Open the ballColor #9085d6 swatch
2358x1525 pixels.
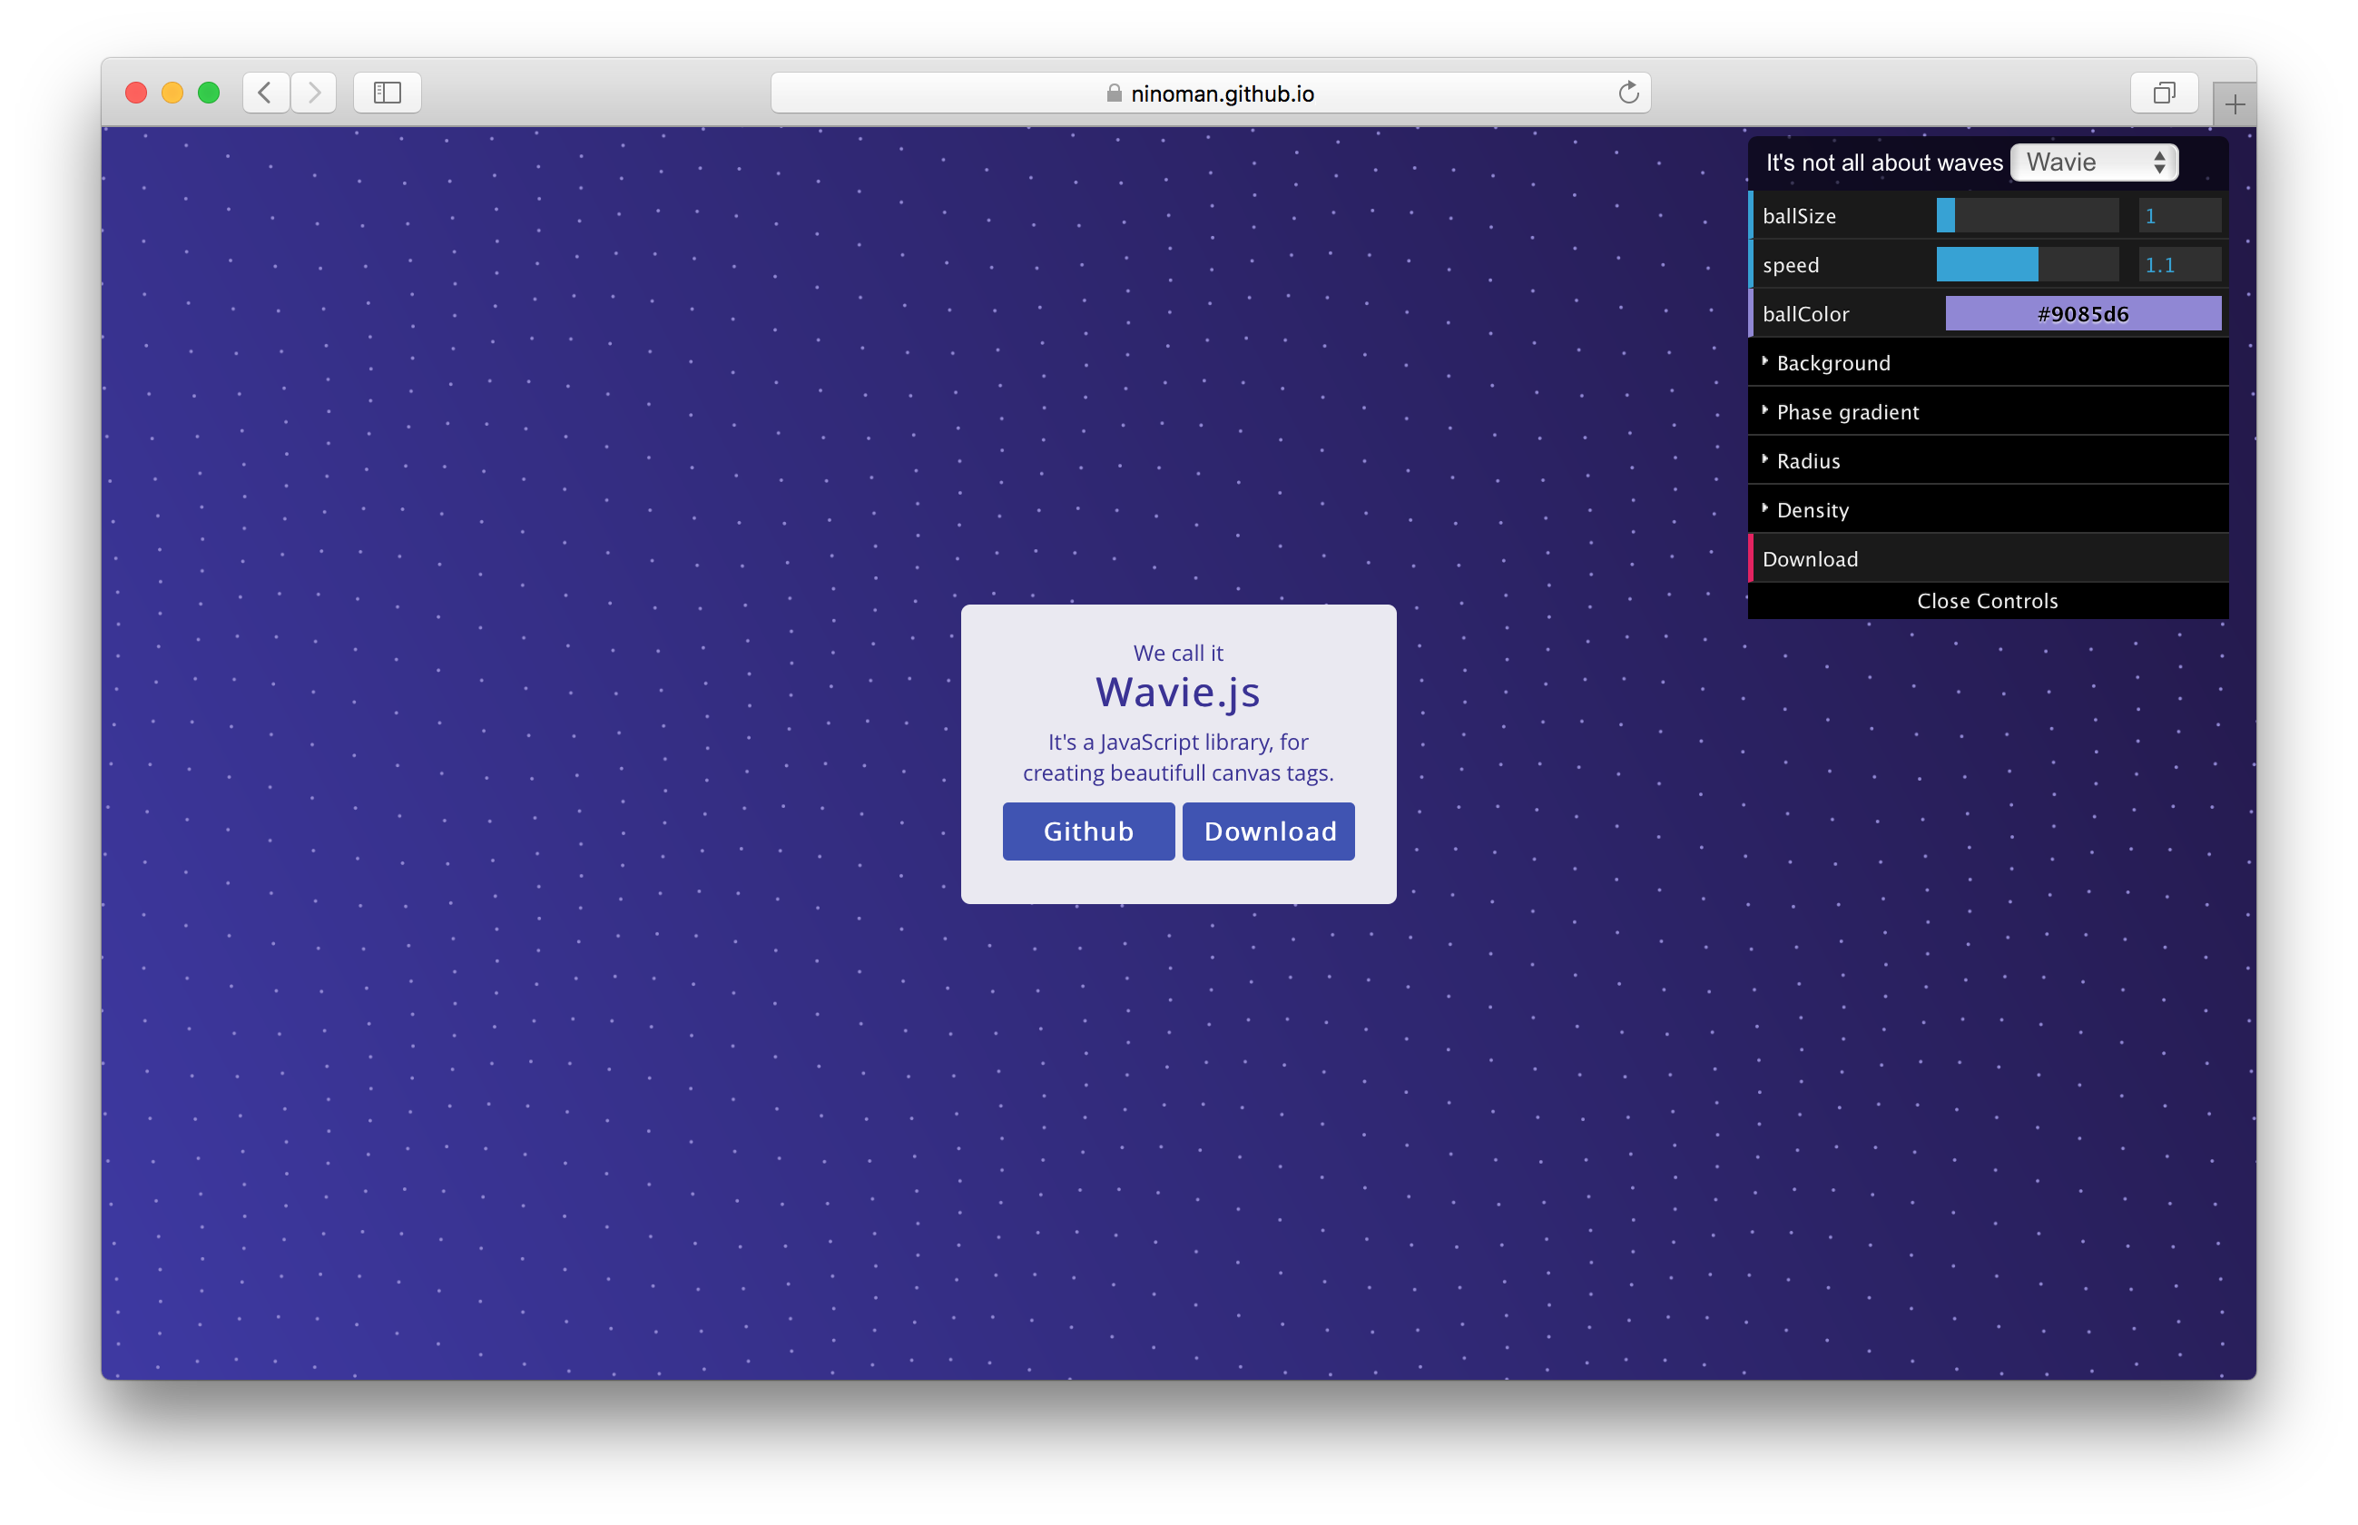coord(2082,314)
